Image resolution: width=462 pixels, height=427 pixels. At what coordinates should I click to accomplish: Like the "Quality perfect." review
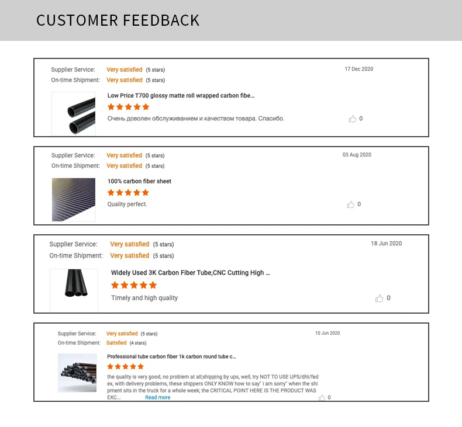click(351, 205)
